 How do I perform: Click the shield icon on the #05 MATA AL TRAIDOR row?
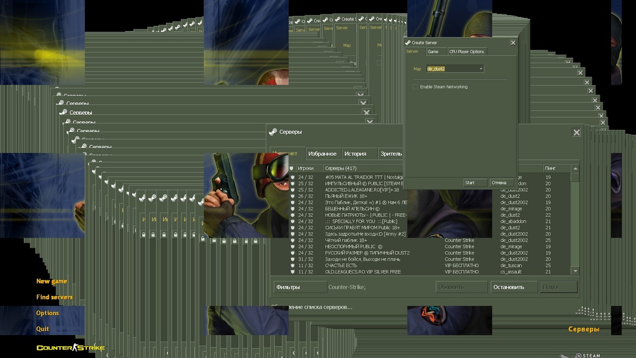coord(293,177)
